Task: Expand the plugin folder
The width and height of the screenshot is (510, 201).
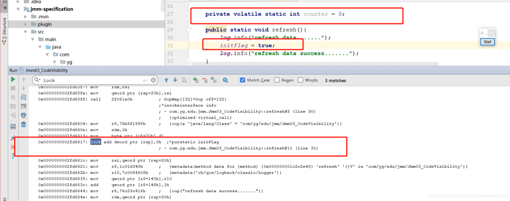Action: click(26, 24)
